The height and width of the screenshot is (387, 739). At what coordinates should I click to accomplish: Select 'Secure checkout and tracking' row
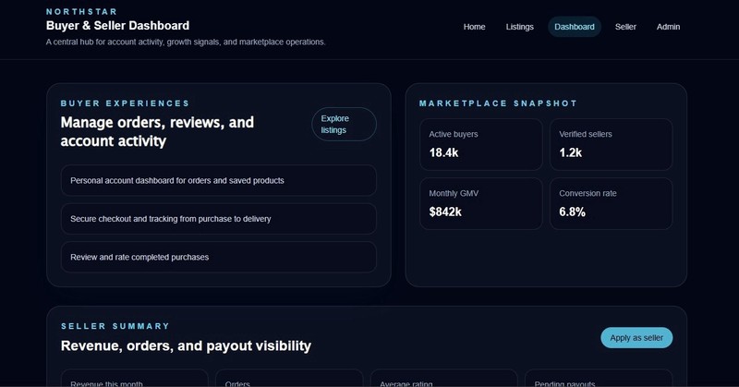pos(219,219)
